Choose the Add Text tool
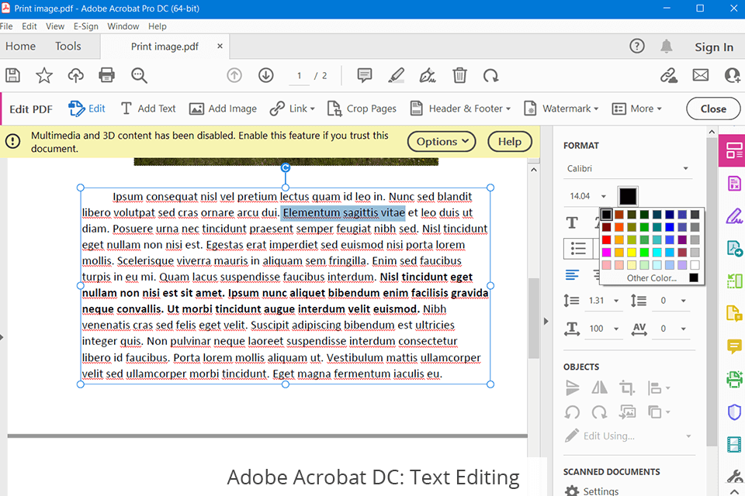This screenshot has height=496, width=745. [x=148, y=108]
